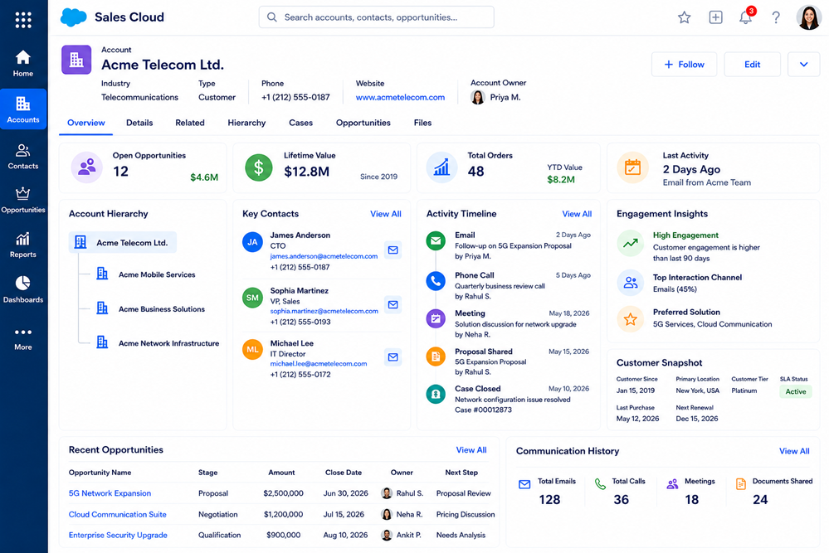Click the Email activity timeline icon
Screen dimensions: 829x553
pos(436,240)
